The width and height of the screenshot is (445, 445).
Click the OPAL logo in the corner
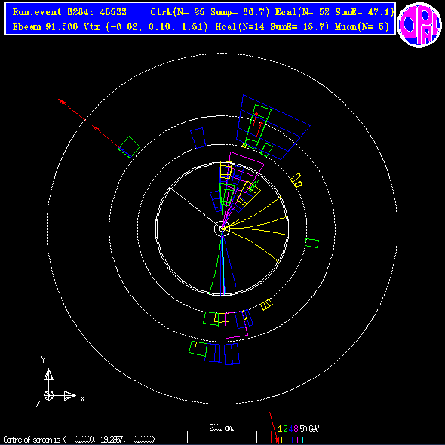click(419, 25)
